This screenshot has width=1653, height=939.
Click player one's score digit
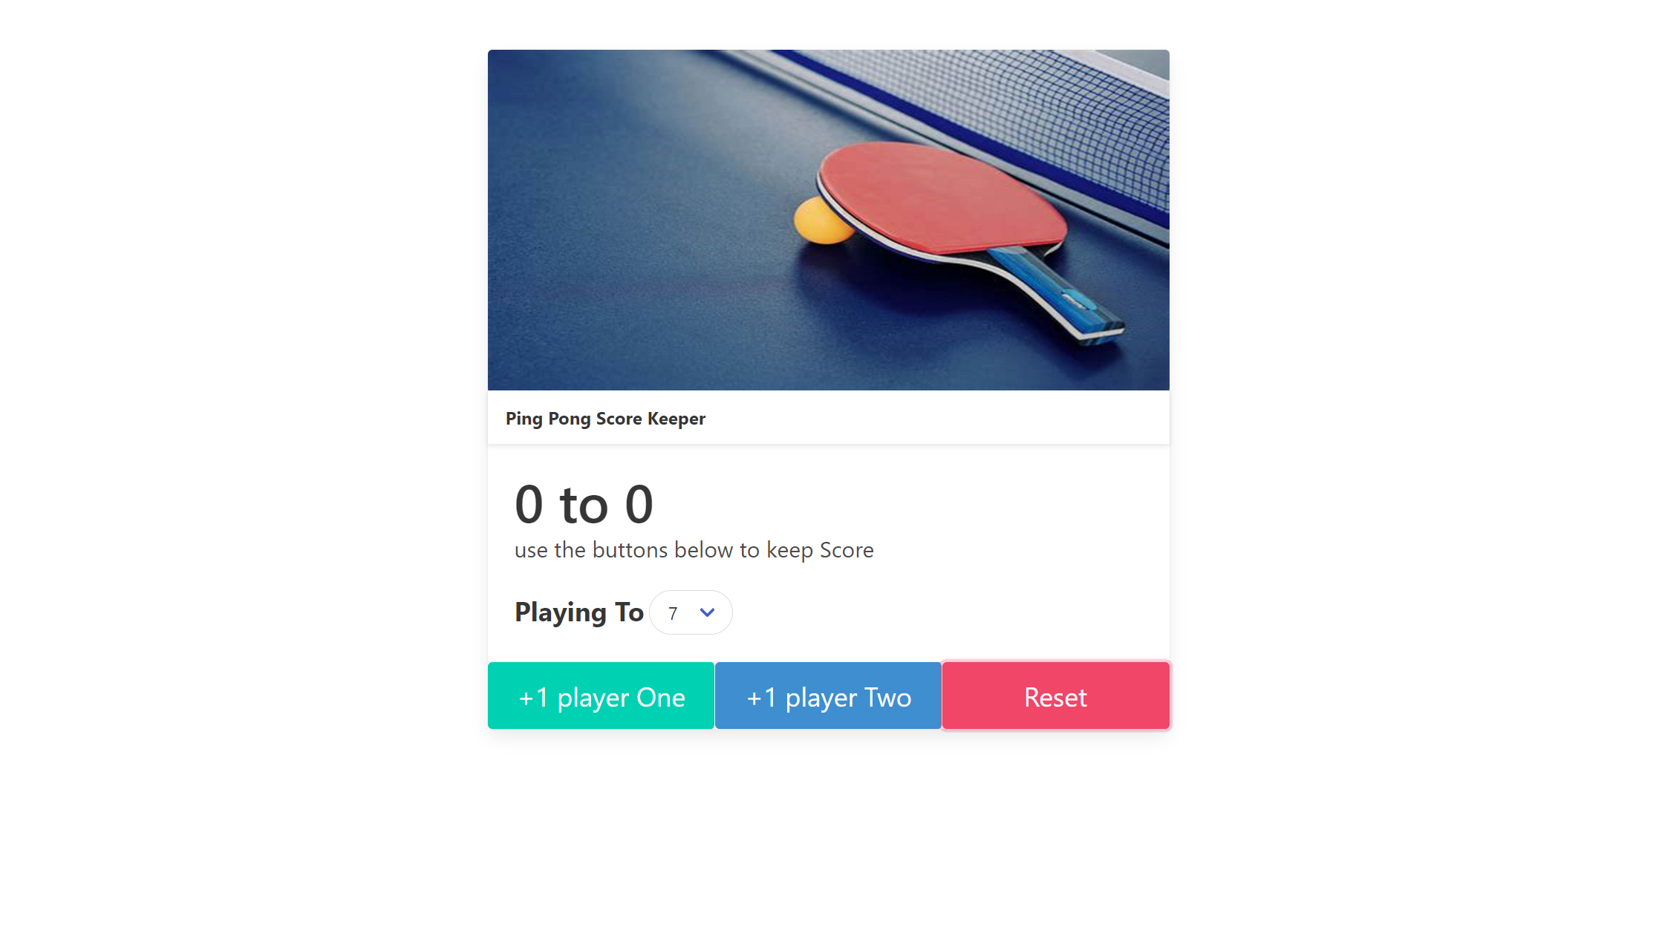pos(529,505)
